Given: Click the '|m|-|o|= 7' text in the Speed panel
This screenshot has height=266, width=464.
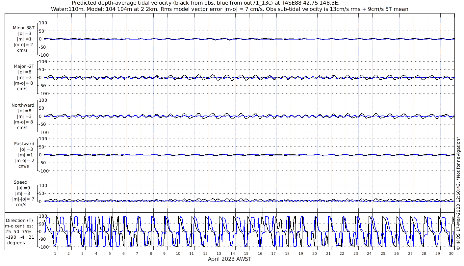Looking at the screenshot, I should pos(23,199).
